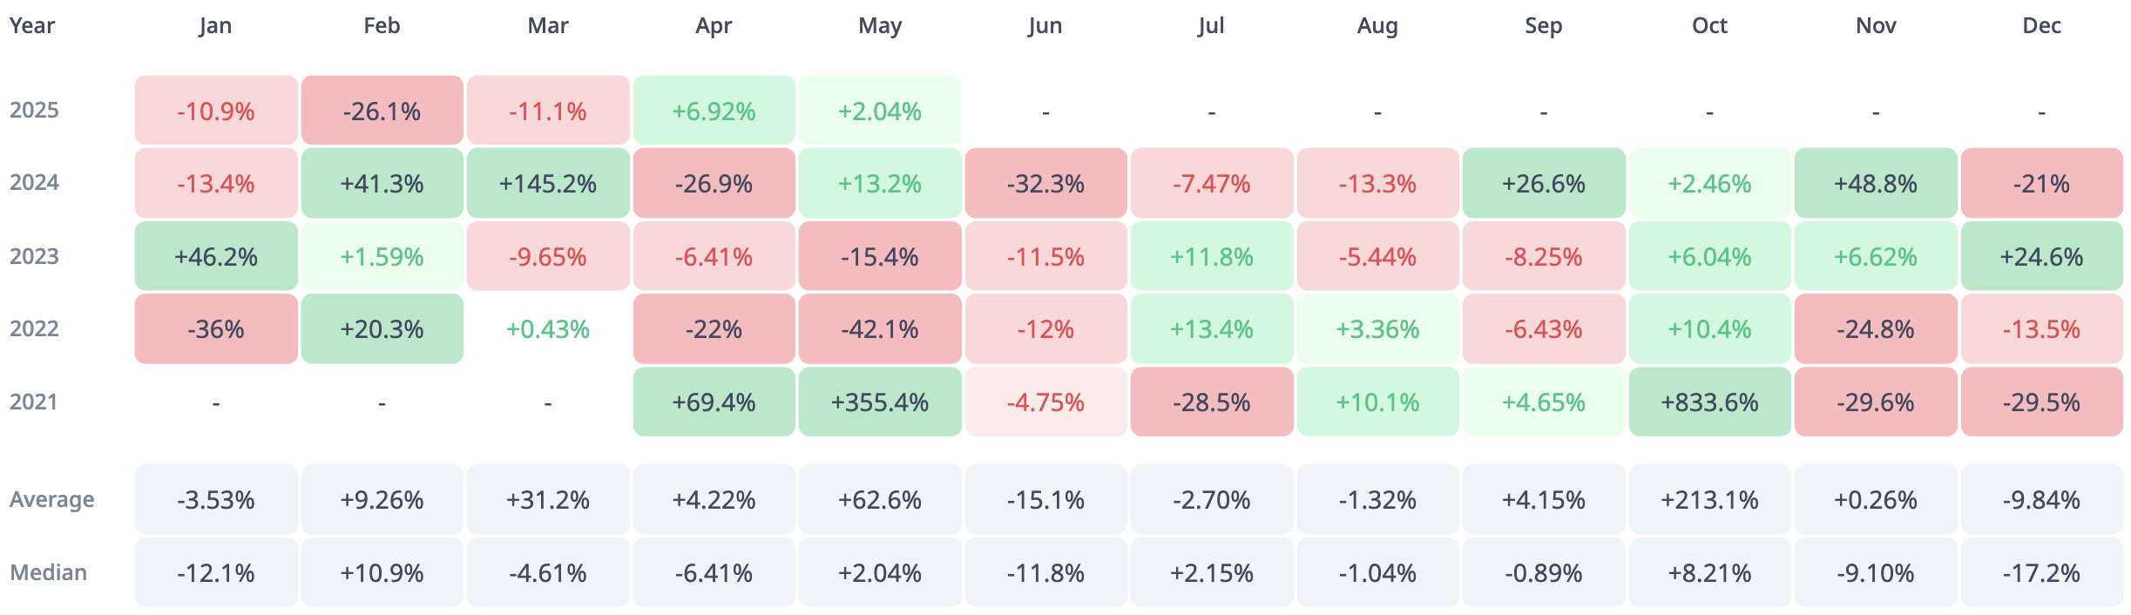Click the Median December -17.2% cell
Screen dimensions: 2131x615
pyautogui.click(x=2041, y=573)
